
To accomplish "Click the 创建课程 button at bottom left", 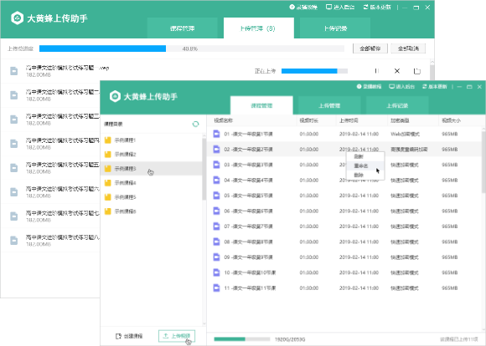I will tap(129, 336).
